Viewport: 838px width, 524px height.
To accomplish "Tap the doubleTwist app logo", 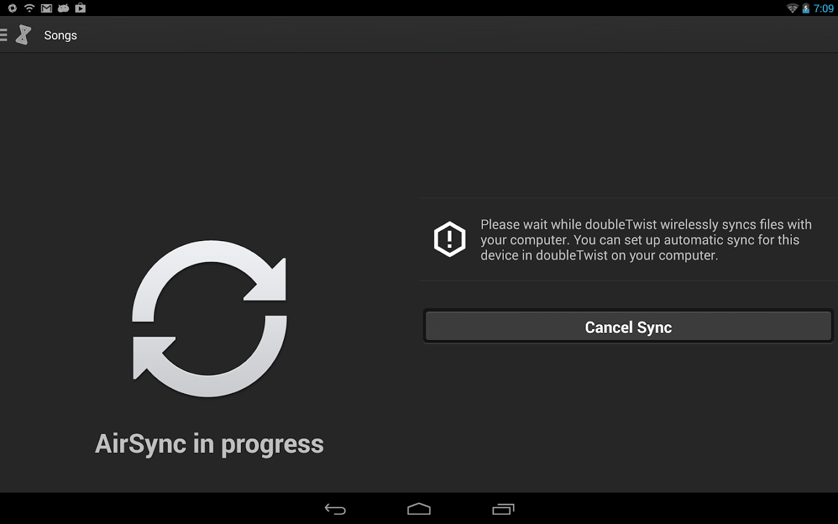I will 23,35.
